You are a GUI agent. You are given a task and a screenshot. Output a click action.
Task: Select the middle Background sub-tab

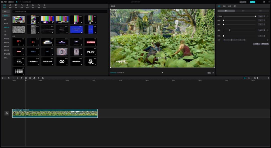point(243,11)
